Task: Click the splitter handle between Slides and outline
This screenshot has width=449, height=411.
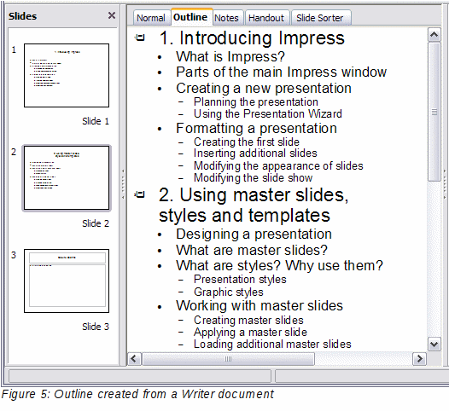Action: (x=123, y=184)
